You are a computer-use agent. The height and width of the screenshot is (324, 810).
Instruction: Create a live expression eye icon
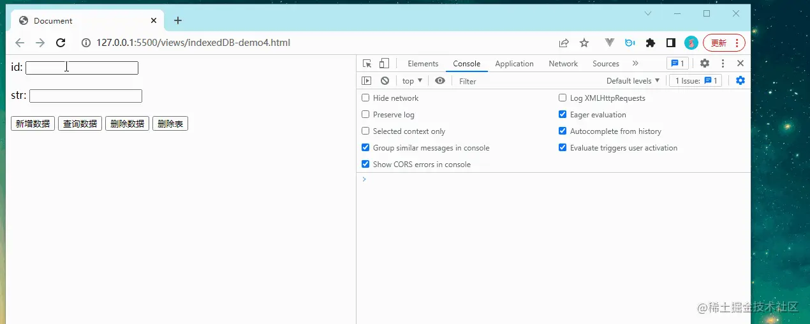click(440, 81)
